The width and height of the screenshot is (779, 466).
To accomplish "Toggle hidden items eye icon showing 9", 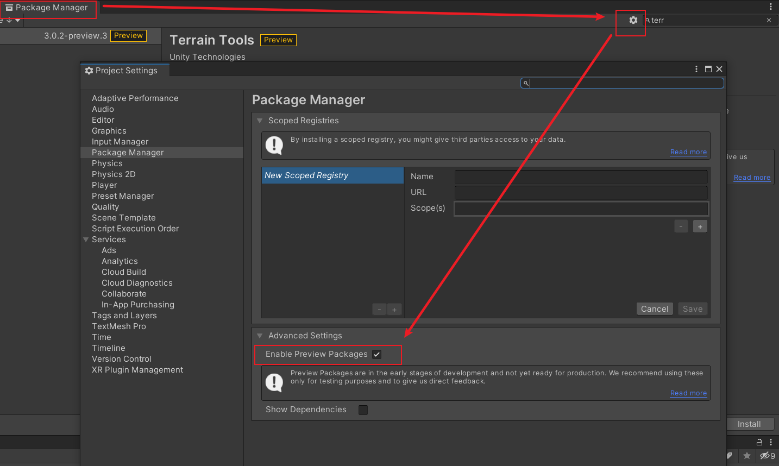I will (767, 456).
